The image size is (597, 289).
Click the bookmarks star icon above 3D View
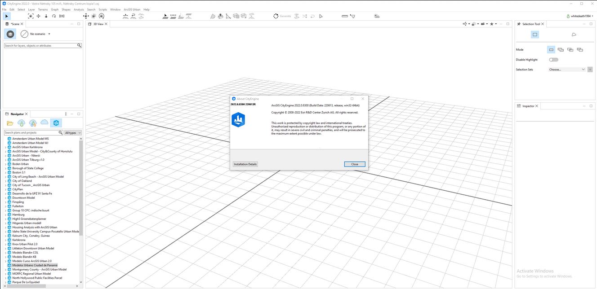491,24
